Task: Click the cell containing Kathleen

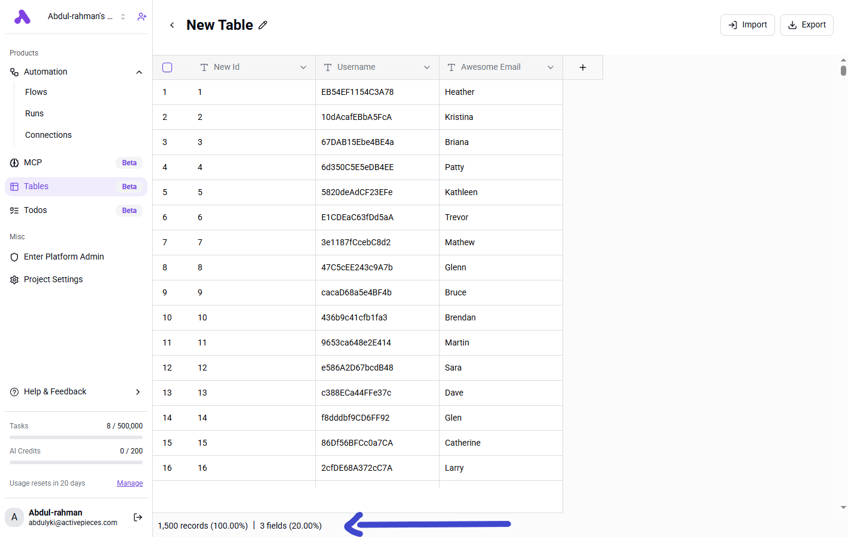Action: [501, 192]
